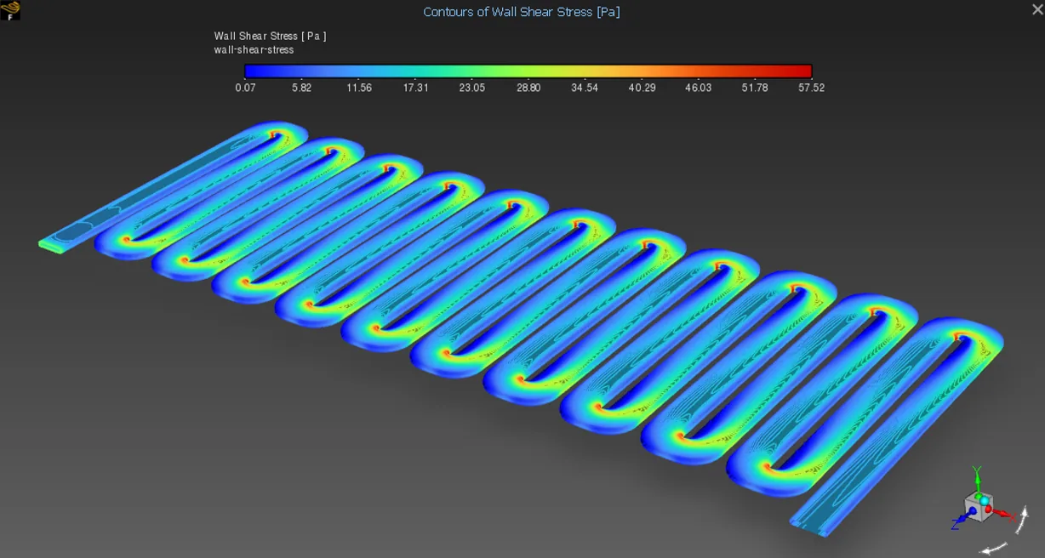Click the white upward rotation arrow
The height and width of the screenshot is (558, 1045).
[1022, 520]
